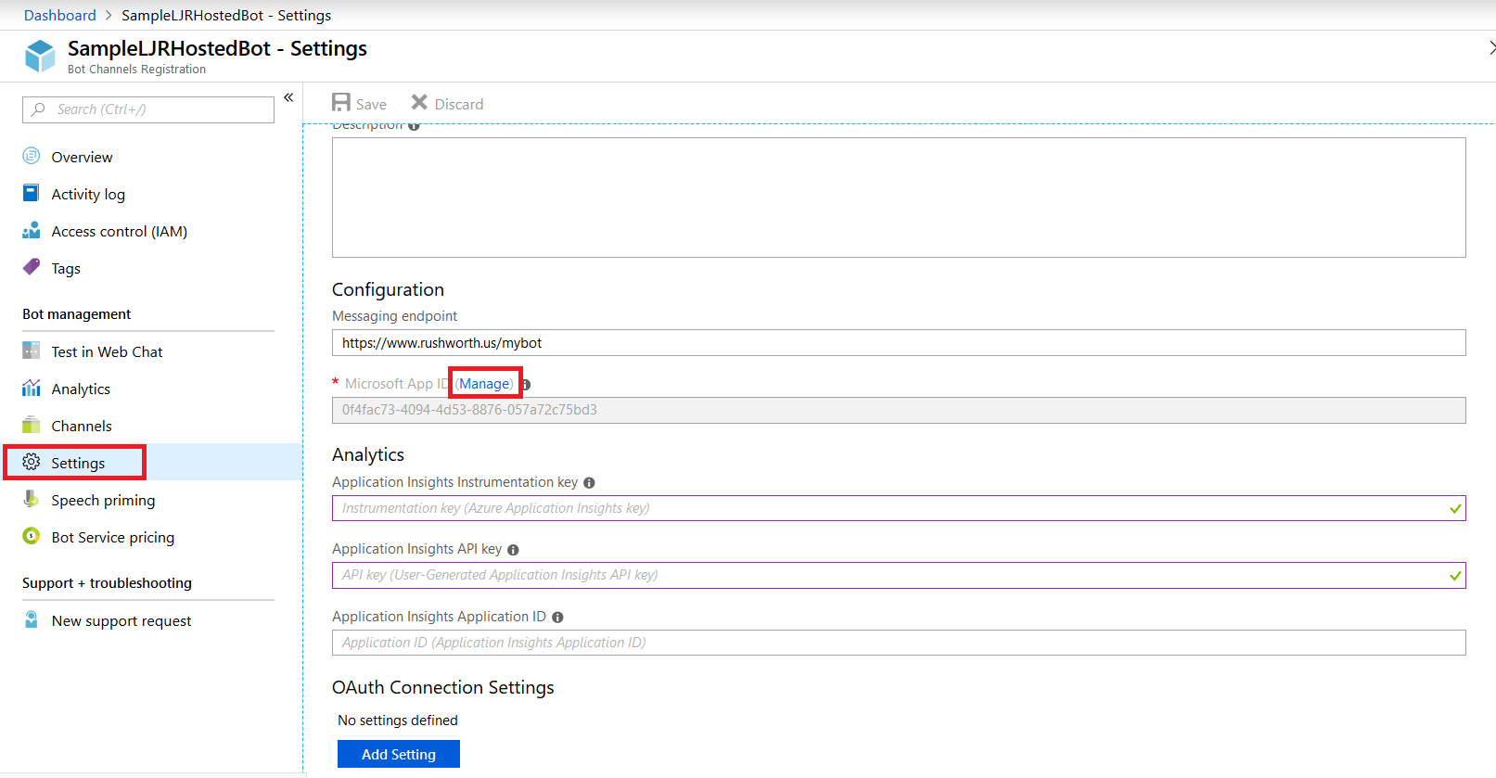Click SampleLJRHostedBot - Settings breadcrumb text

coord(226,15)
